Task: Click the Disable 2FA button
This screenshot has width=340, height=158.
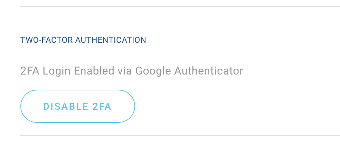Action: pyautogui.click(x=78, y=106)
